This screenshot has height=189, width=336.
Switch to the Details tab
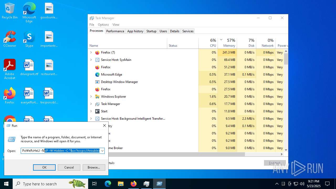175,31
